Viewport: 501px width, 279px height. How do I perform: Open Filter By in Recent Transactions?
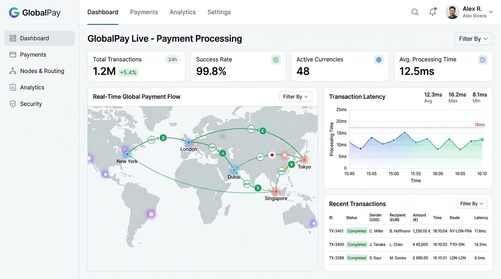pyautogui.click(x=472, y=204)
